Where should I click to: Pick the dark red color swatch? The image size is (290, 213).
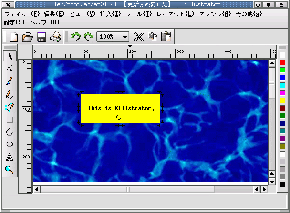pyautogui.click(x=282, y=108)
